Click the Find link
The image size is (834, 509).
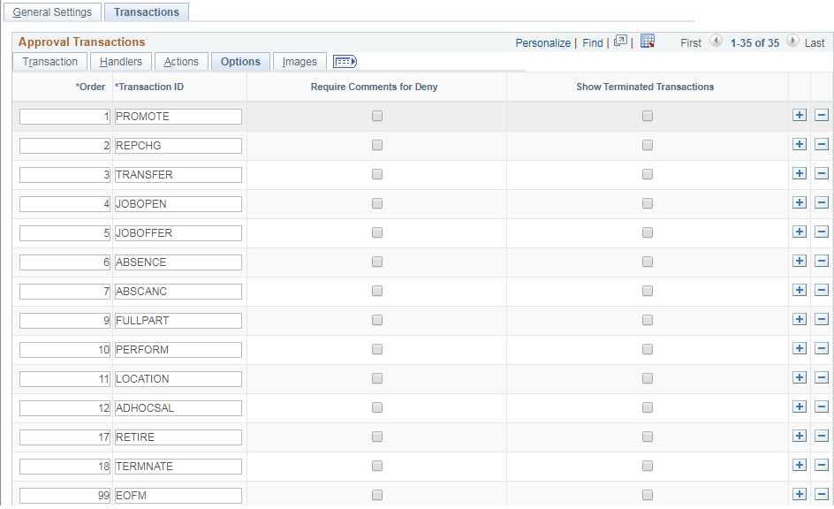coord(592,42)
